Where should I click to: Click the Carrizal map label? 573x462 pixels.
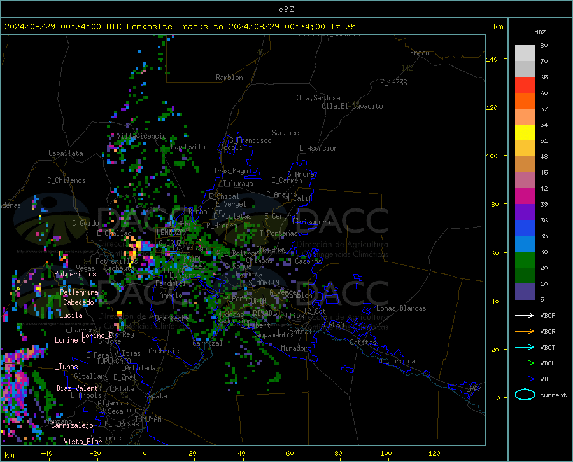[x=207, y=343]
